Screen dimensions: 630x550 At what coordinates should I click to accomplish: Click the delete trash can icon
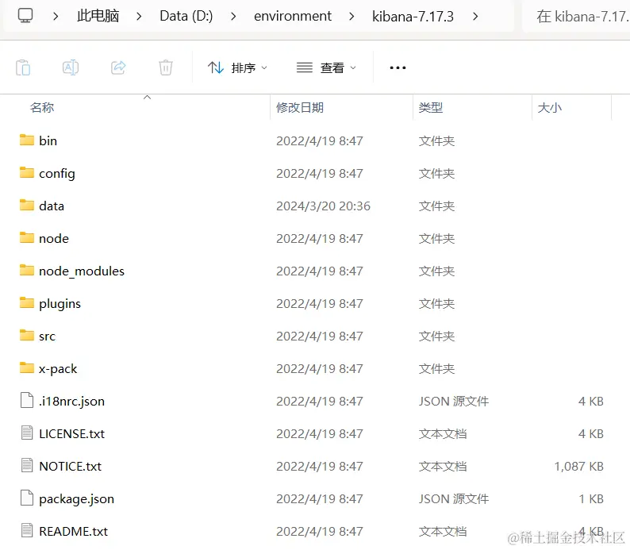166,67
